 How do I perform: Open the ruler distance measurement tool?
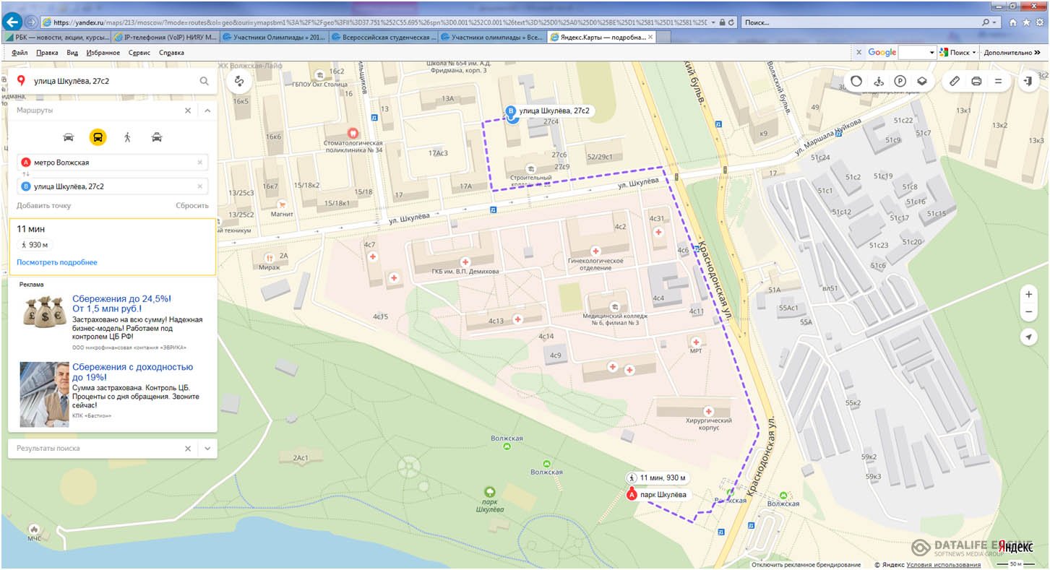(x=954, y=81)
